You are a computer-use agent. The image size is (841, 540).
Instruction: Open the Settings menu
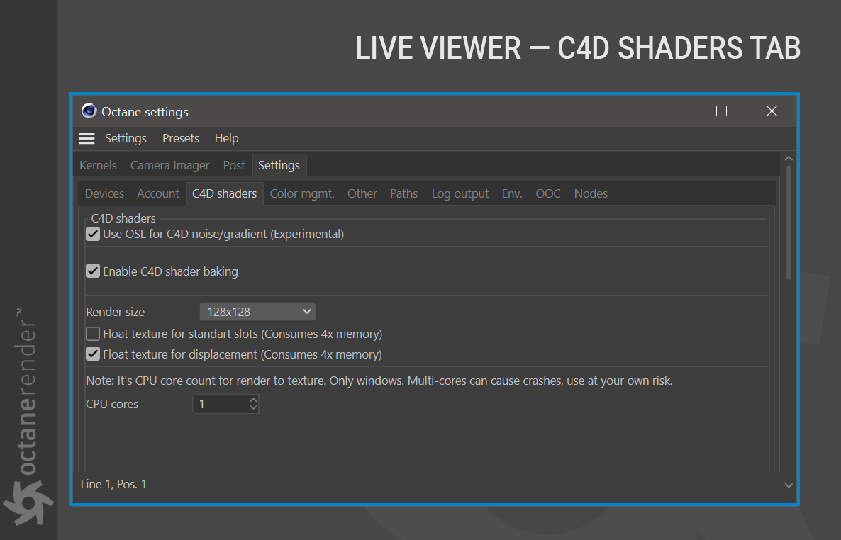tap(126, 138)
